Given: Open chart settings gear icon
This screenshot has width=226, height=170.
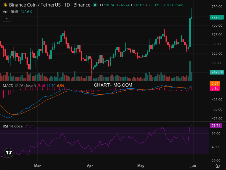Looking at the screenshot, I should (x=218, y=166).
